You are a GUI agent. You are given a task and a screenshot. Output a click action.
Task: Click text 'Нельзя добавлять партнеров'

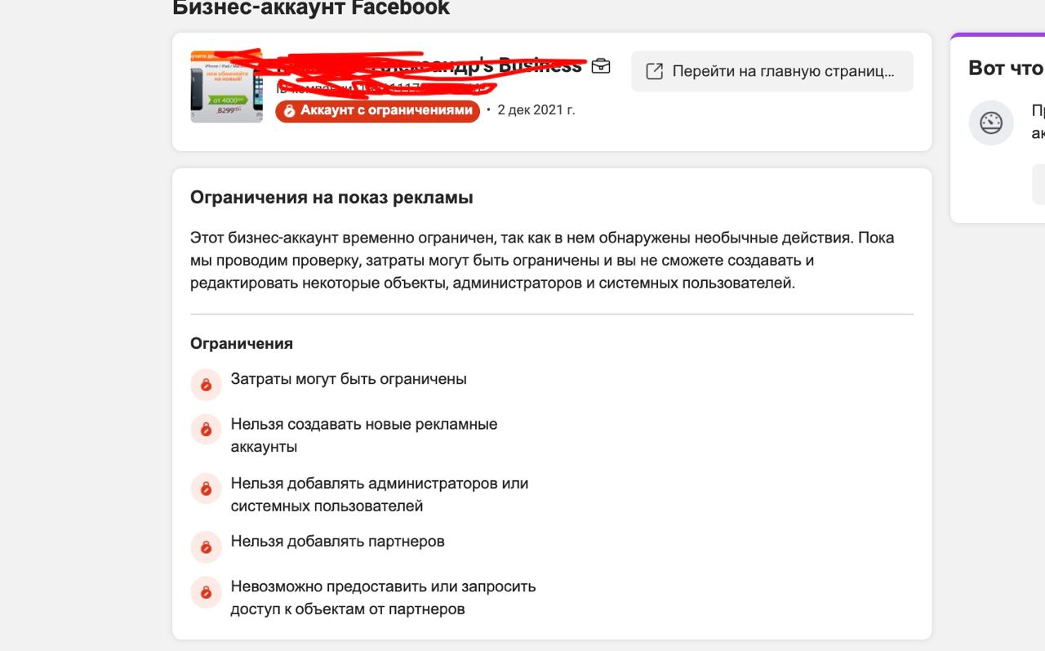coord(338,542)
